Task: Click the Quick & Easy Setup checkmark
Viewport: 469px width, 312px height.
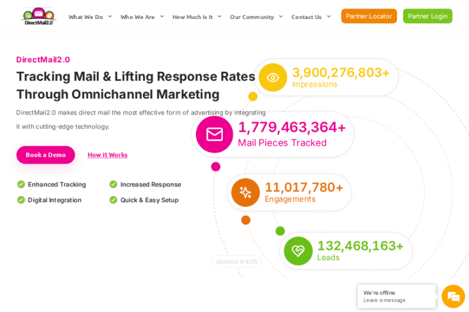Action: coord(114,200)
